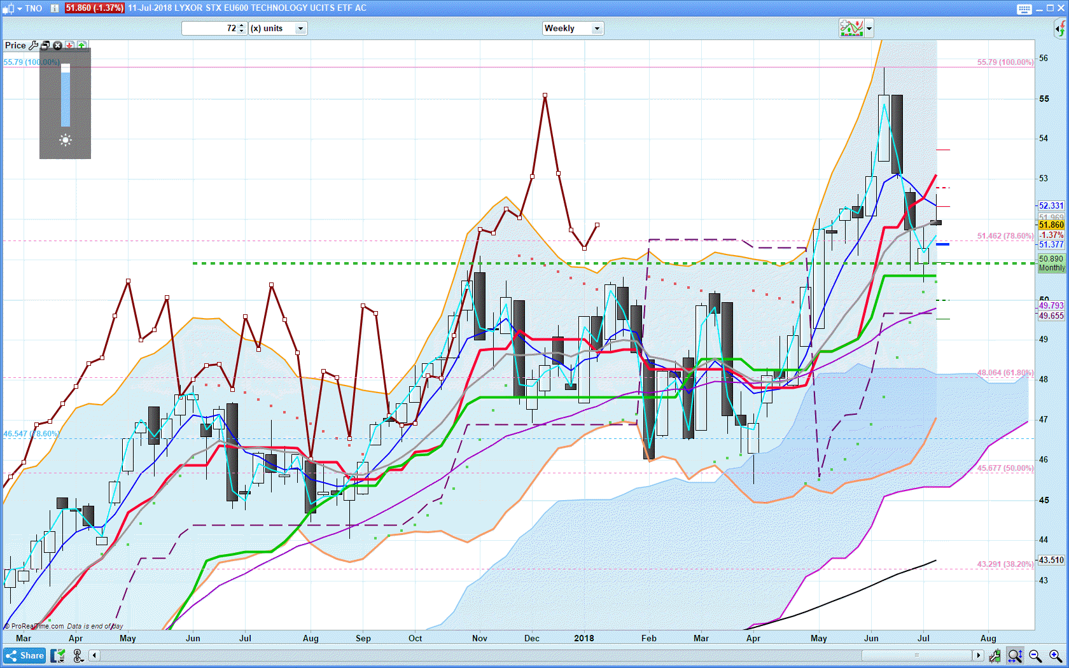
Task: Open the on-screen keyboard icon in title bar
Action: tap(1024, 8)
